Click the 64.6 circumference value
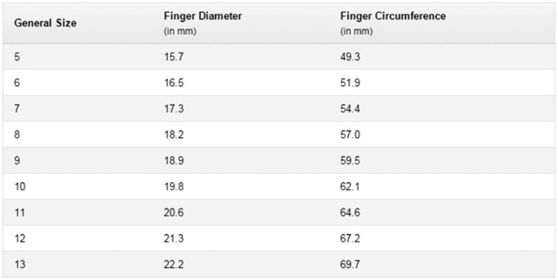Viewport: 558px width, 279px height. [x=350, y=212]
